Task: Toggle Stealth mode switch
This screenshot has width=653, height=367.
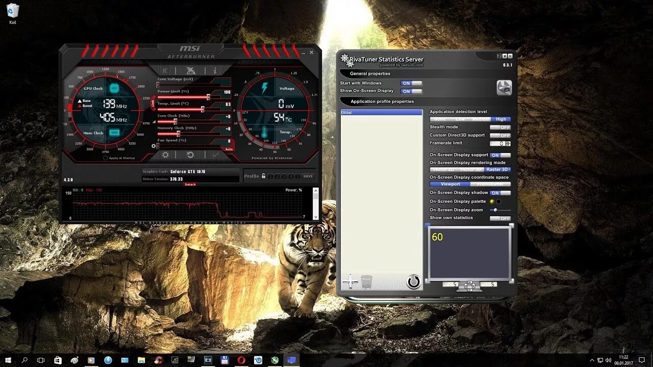Action: tap(500, 127)
